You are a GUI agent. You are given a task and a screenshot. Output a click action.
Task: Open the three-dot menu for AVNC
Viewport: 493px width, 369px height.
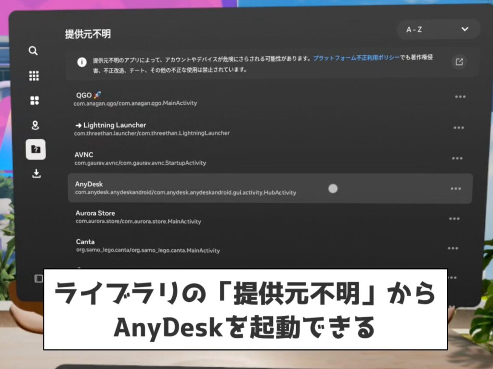[x=457, y=159]
